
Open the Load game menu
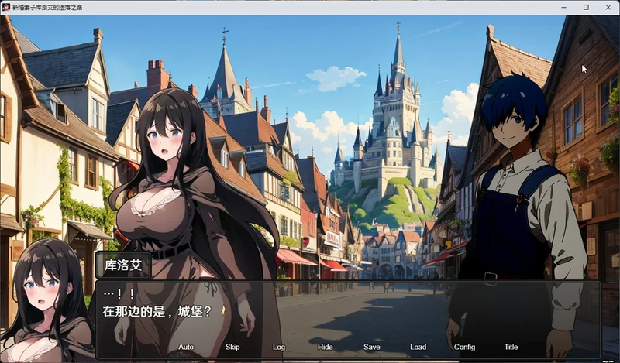click(x=418, y=347)
